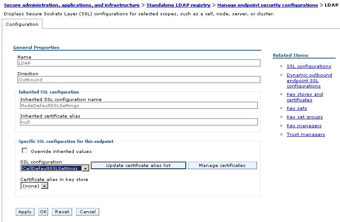This screenshot has height=222, width=340.
Task: Open the SSL configuration dropdown
Action: (x=55, y=168)
